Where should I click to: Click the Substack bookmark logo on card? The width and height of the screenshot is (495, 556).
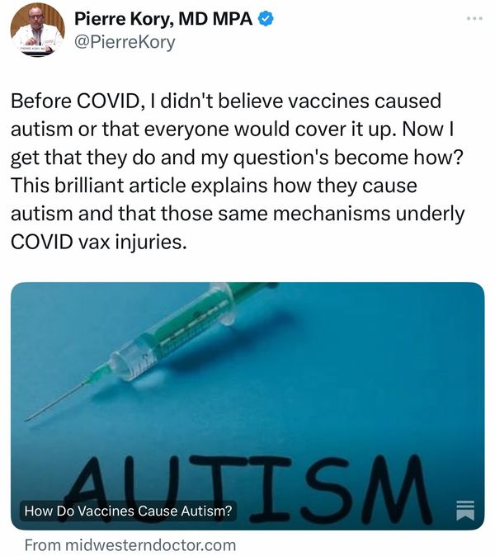pos(464,511)
